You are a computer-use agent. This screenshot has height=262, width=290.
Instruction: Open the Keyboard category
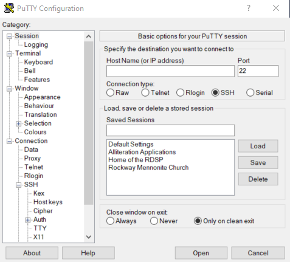(x=38, y=62)
